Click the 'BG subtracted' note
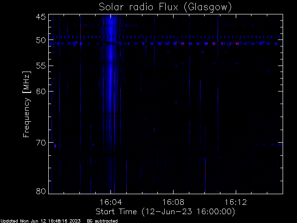The width and height of the screenshot is (297, 223). [102, 221]
